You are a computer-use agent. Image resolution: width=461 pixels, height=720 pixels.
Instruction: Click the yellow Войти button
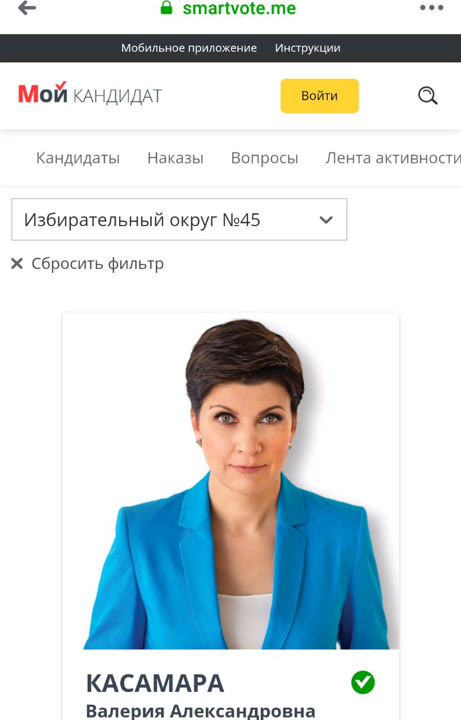point(319,96)
